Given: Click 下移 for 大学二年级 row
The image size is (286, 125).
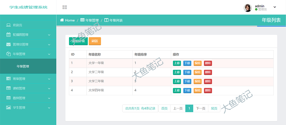Looking at the screenshot, I should (x=187, y=72).
